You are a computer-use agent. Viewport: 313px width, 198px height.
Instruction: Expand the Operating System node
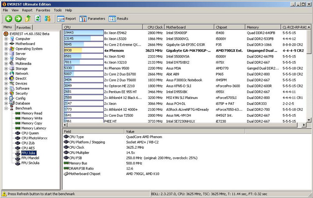coord(6,49)
